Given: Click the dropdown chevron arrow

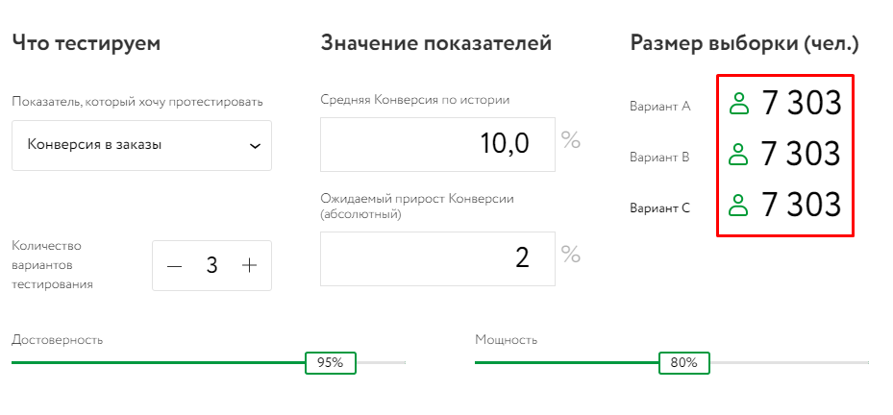Looking at the screenshot, I should click(255, 146).
